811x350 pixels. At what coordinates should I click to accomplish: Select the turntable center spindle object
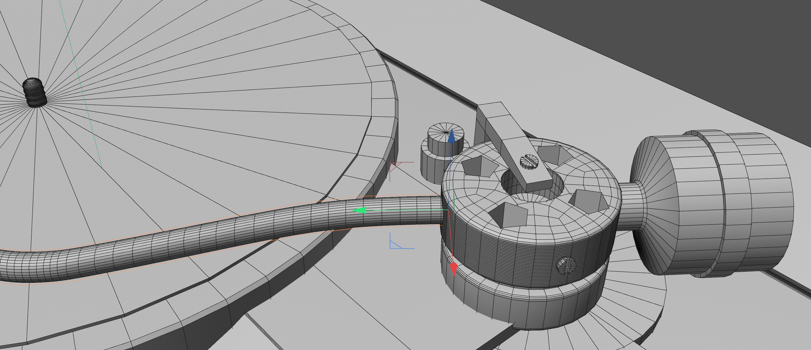point(35,93)
